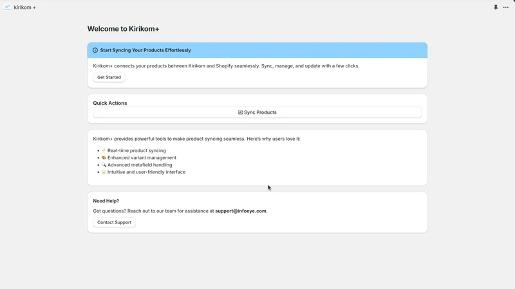
Task: Click the Quick Actions heading
Action: tap(109, 103)
